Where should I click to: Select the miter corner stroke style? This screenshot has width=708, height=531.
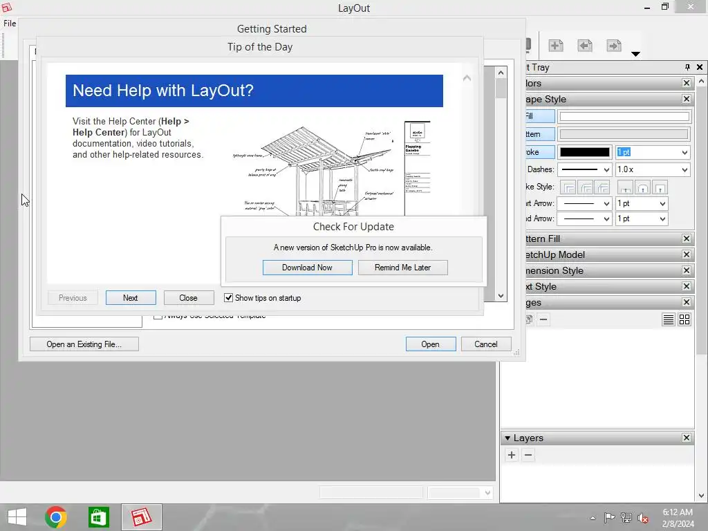click(568, 187)
